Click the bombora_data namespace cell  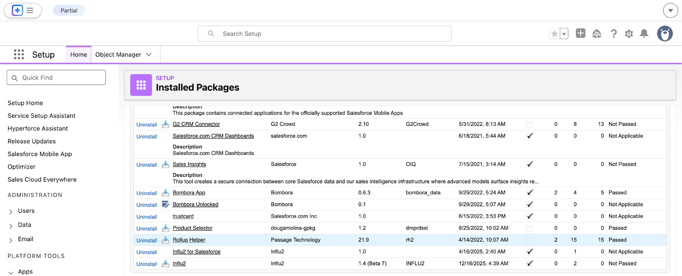pos(423,193)
